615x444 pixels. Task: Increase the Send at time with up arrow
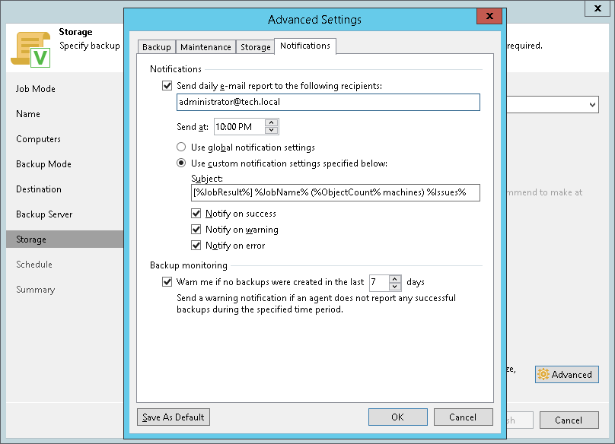pos(272,123)
